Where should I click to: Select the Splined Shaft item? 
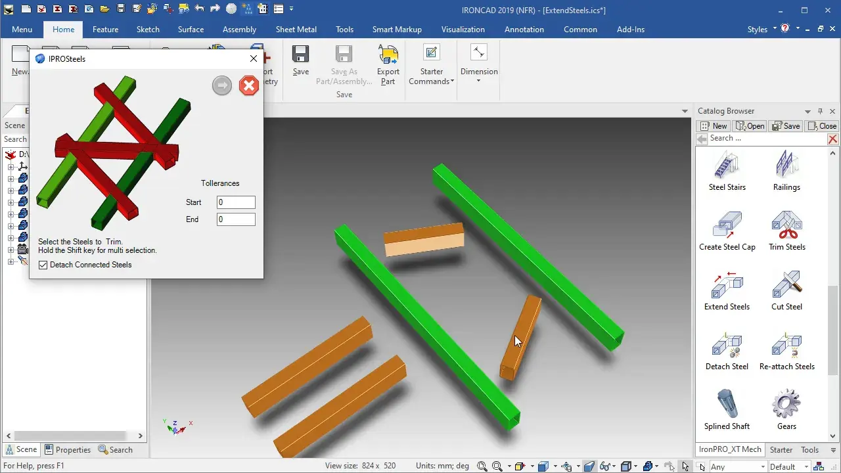coord(727,409)
